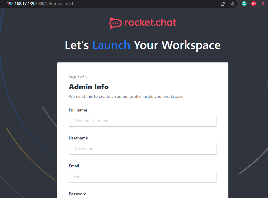Bookmark this page using the star icon
Screen dimensions: 268x198
point(232,4)
